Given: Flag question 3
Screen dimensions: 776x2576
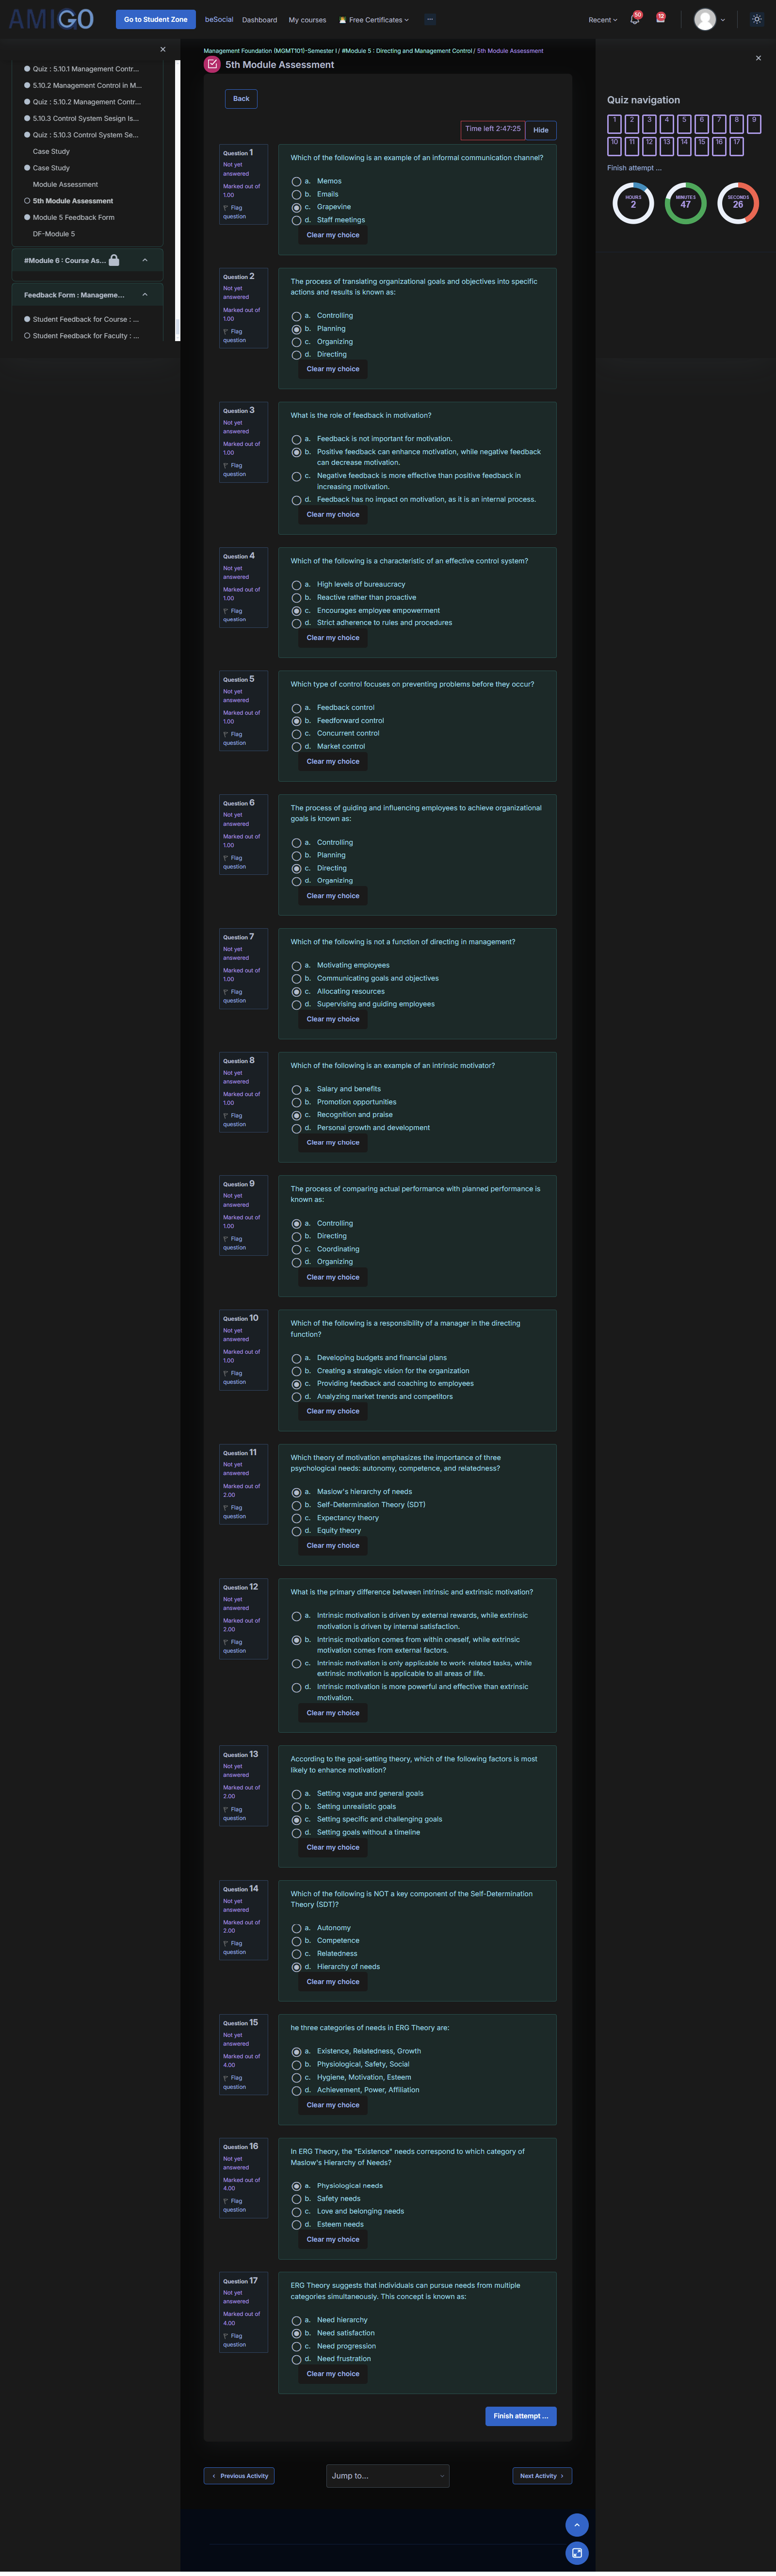Looking at the screenshot, I should [x=234, y=469].
